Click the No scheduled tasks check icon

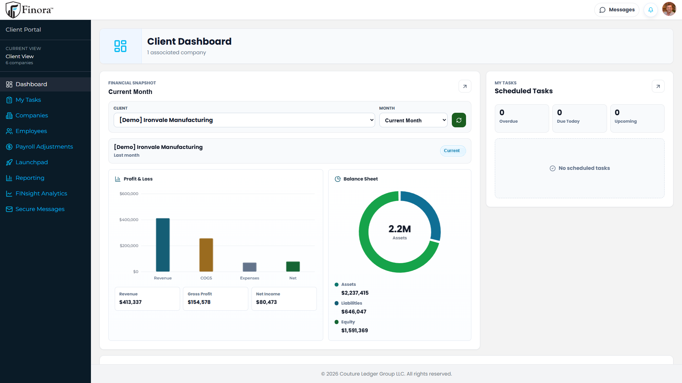(553, 168)
